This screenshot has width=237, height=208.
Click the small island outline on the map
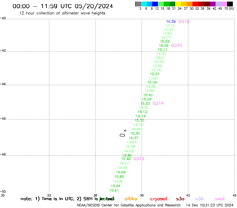[x=125, y=131]
